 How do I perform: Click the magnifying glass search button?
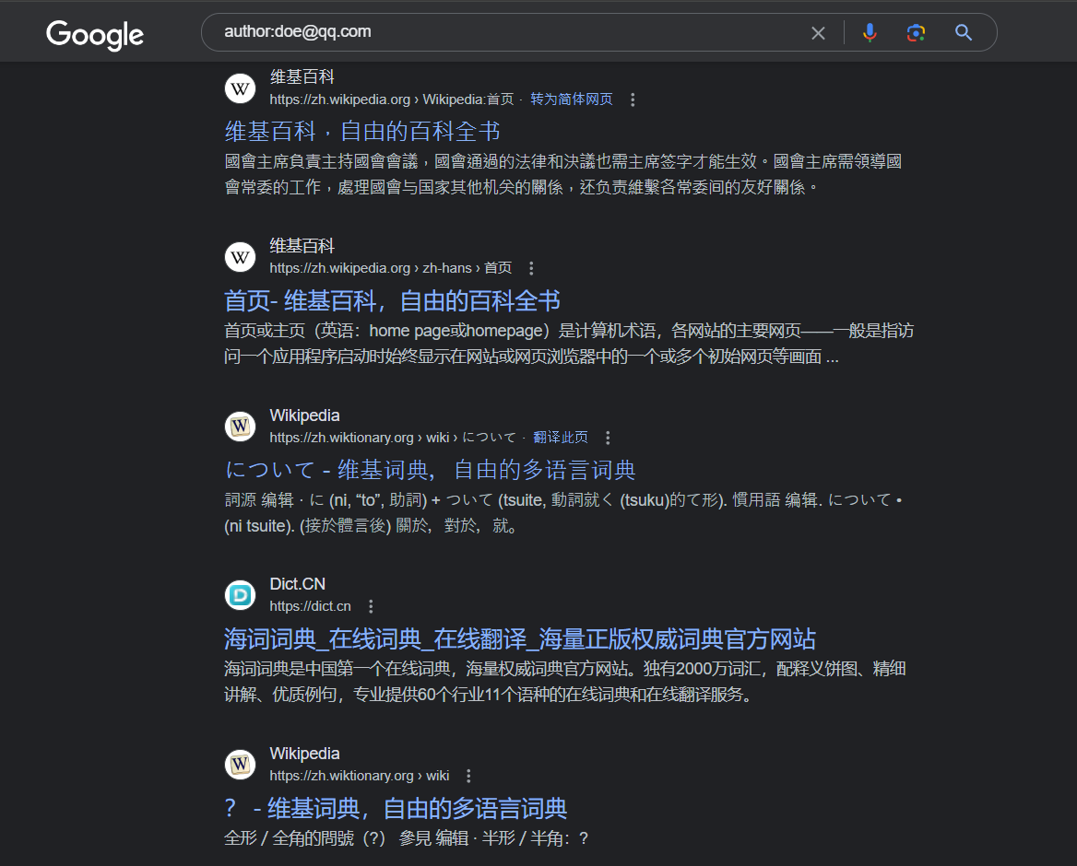(964, 33)
